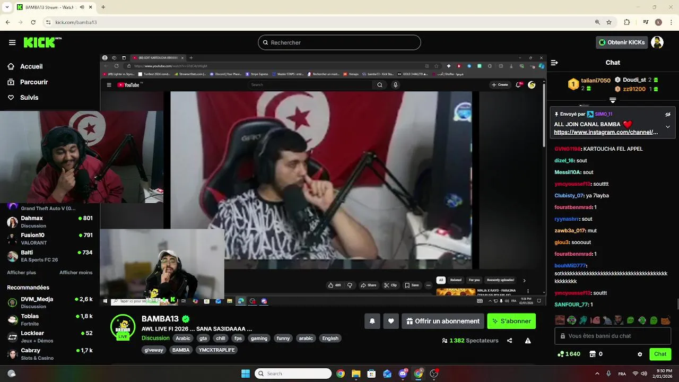Image resolution: width=679 pixels, height=382 pixels.
Task: Select the giveway tag
Action: tap(154, 350)
